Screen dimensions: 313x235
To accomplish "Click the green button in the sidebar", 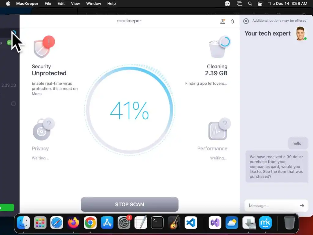I will click(x=7, y=208).
